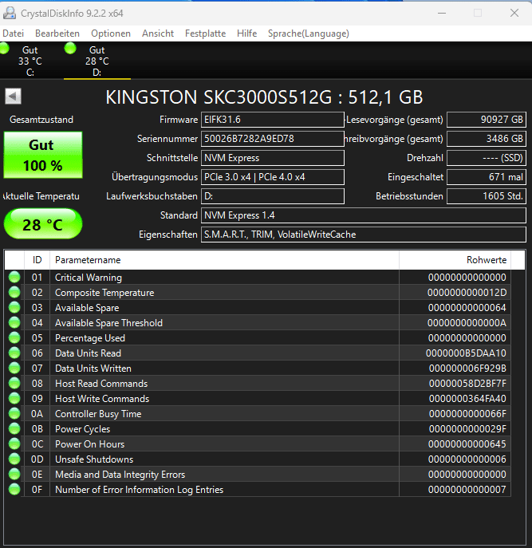Click status icon of Data Units Written row
Screen dimensions: 532x548
tap(14, 368)
